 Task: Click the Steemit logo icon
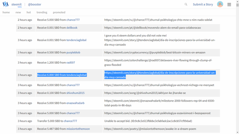[6, 4]
